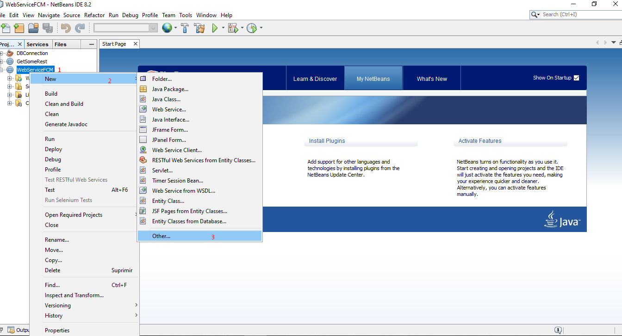The height and width of the screenshot is (336, 622).
Task: Choose Generate Javadoc from context menu
Action: pos(84,124)
